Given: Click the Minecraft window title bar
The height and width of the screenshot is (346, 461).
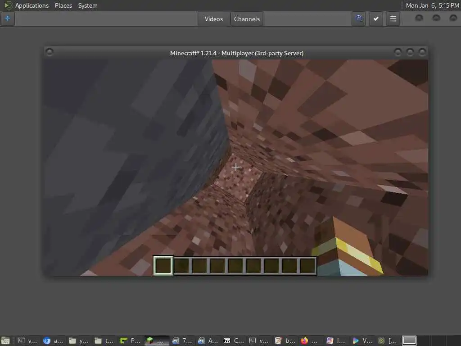Looking at the screenshot, I should (x=237, y=53).
